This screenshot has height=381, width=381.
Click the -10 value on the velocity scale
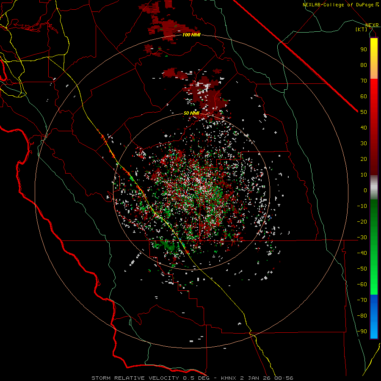click(x=362, y=206)
